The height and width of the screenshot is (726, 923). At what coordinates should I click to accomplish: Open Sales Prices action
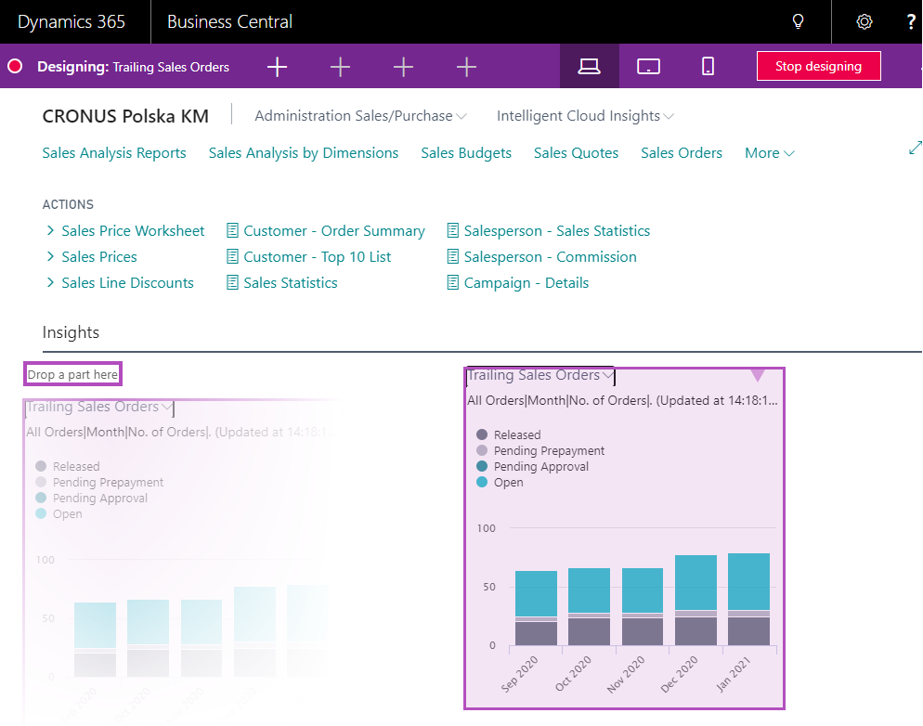coord(98,256)
